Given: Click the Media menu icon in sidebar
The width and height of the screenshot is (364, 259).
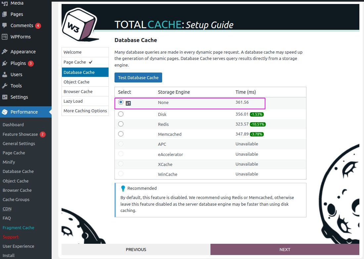Looking at the screenshot, I should [5, 3].
